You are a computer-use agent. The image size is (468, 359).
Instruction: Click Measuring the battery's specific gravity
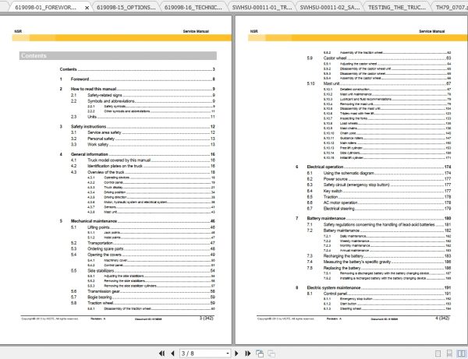(379, 262)
